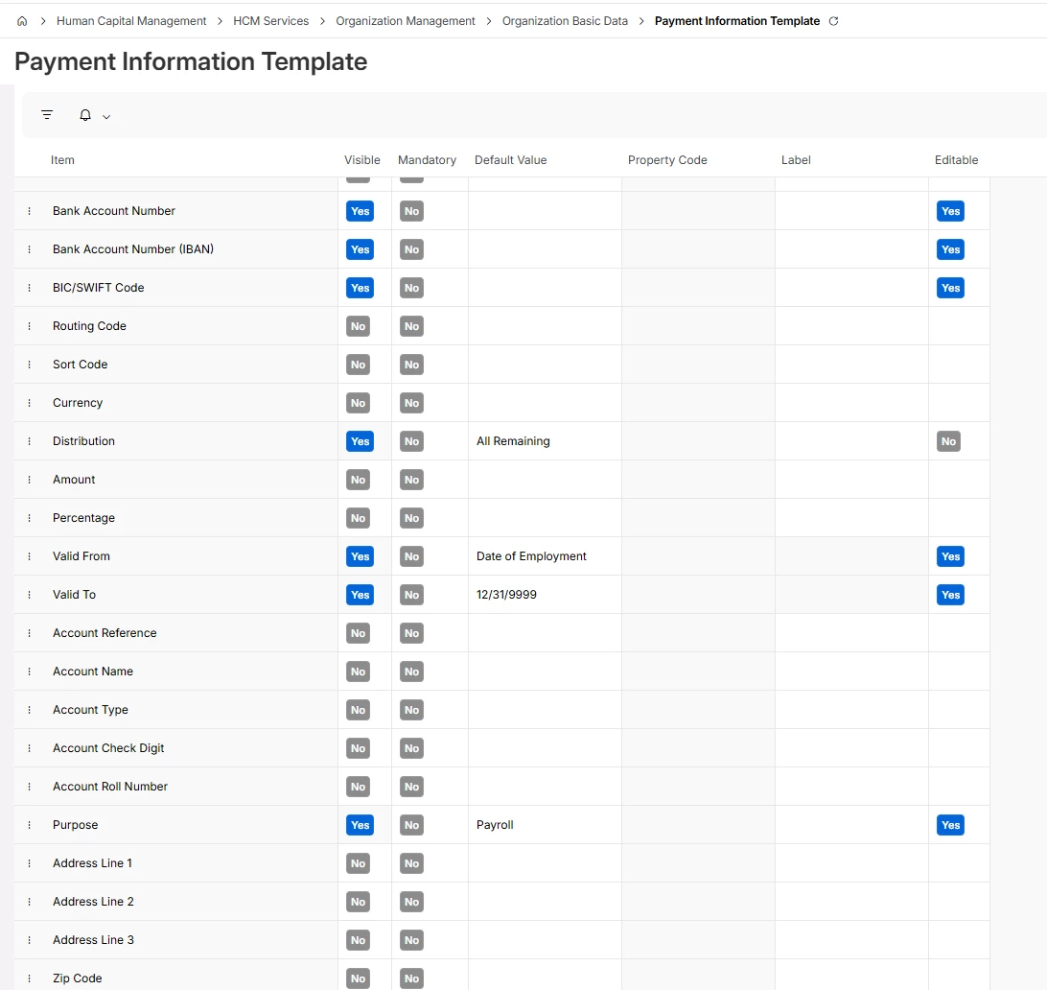Open the filter icon in toolbar
The image size is (1047, 990).
[x=47, y=115]
